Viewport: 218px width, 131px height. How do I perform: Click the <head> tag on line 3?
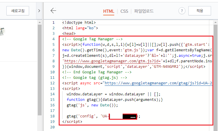(69, 33)
